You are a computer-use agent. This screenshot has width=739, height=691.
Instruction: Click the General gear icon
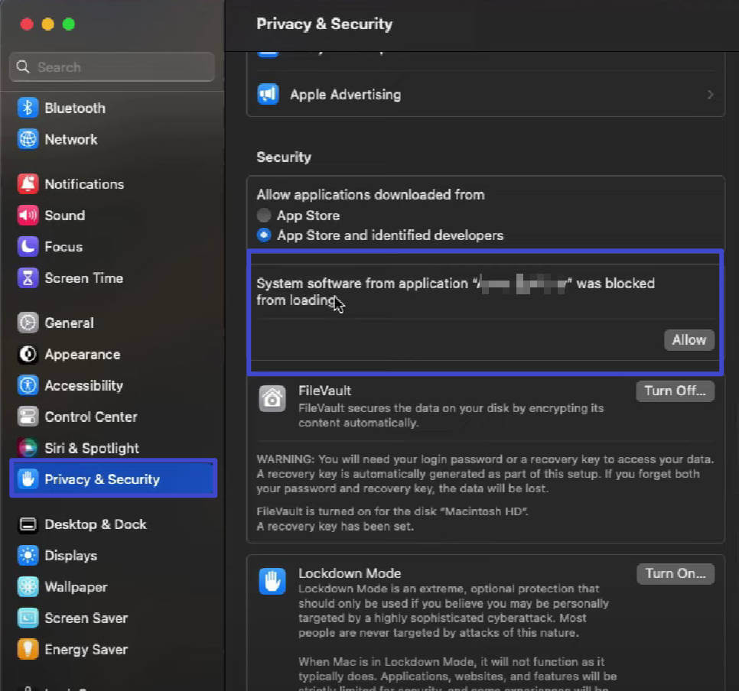[28, 323]
